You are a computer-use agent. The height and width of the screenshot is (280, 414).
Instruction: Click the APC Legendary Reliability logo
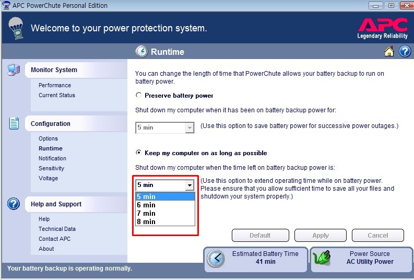(x=383, y=28)
